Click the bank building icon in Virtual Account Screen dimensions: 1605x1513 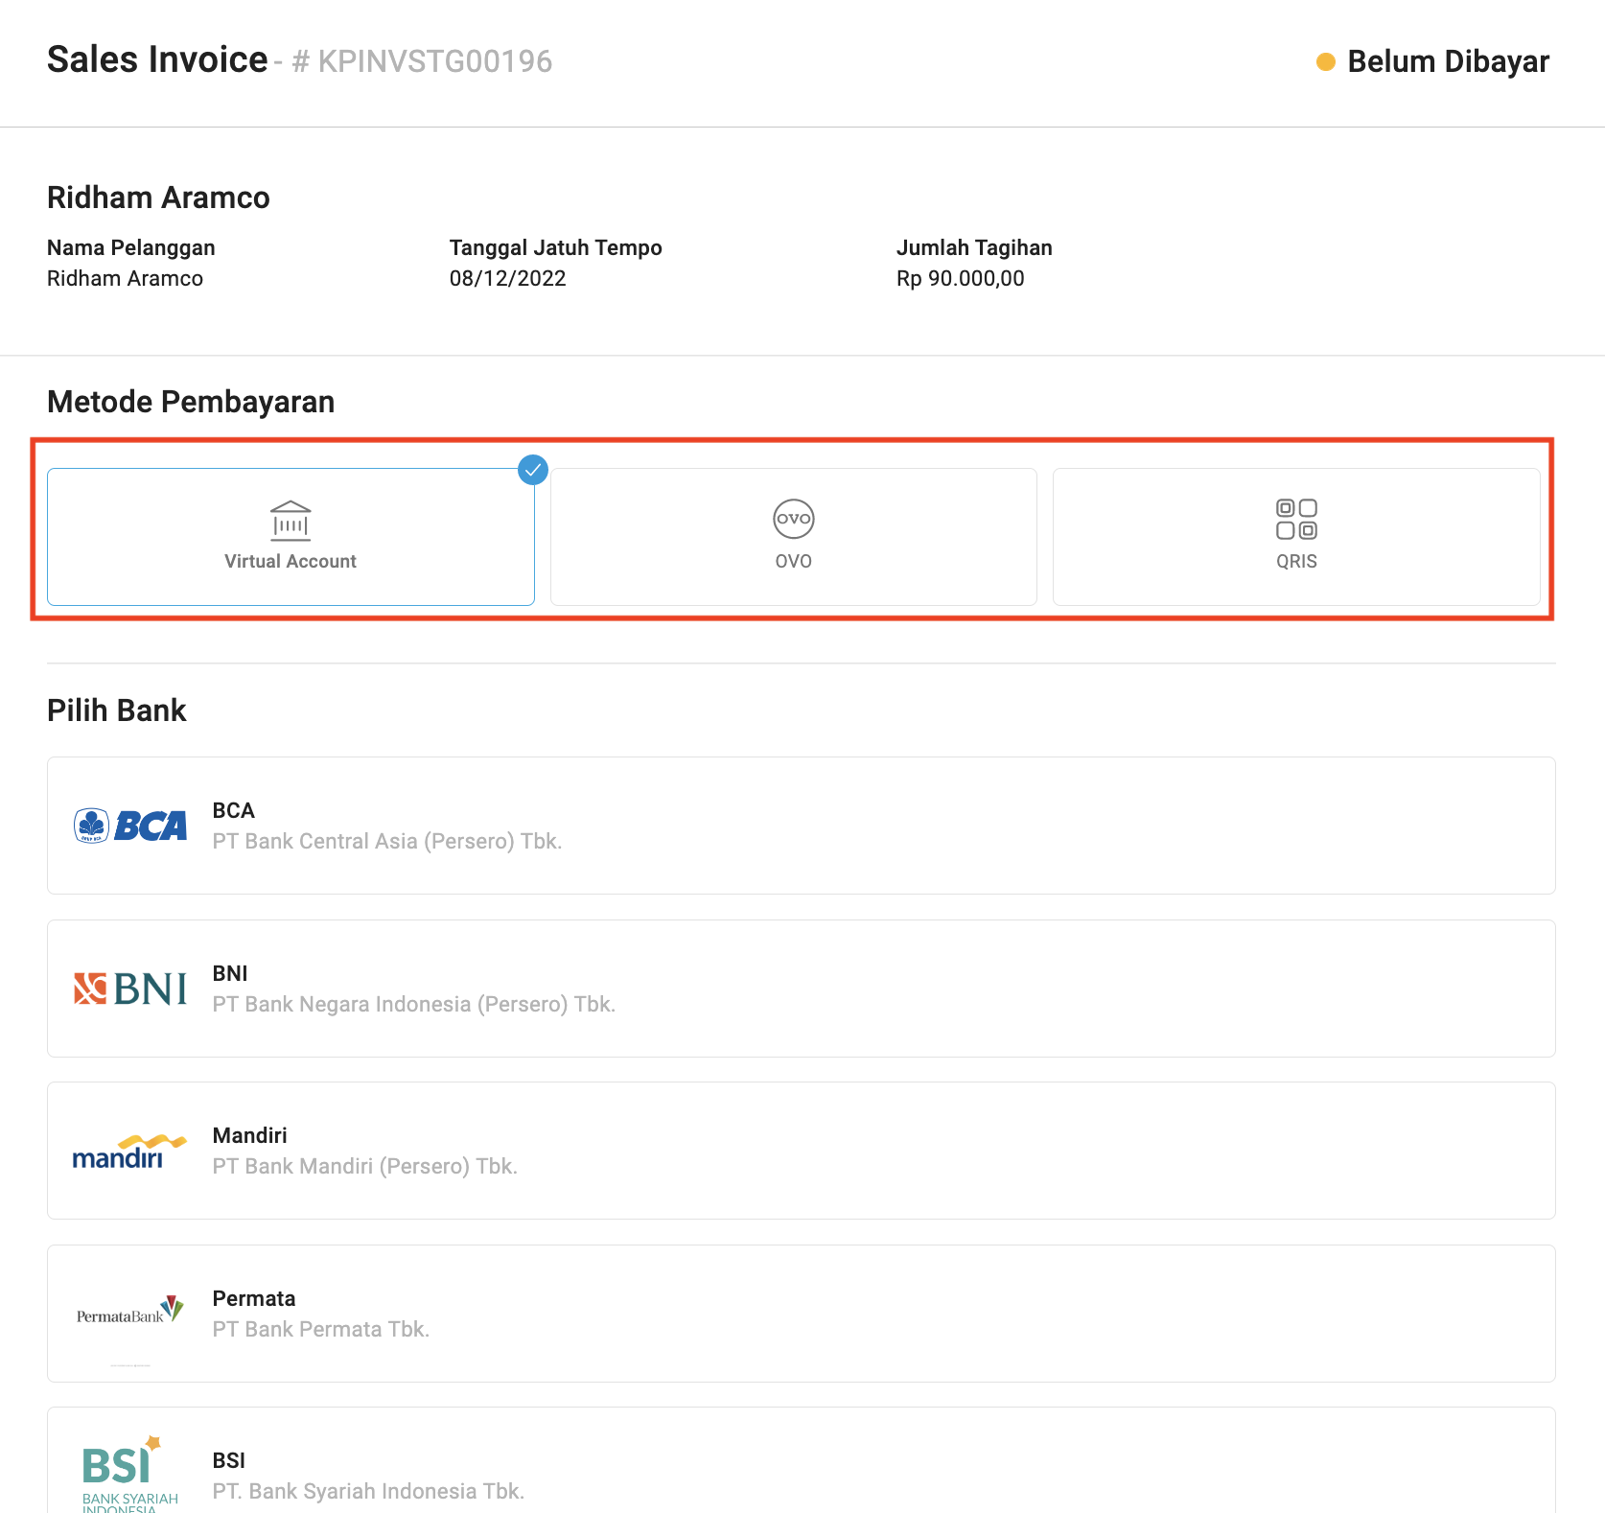[291, 521]
